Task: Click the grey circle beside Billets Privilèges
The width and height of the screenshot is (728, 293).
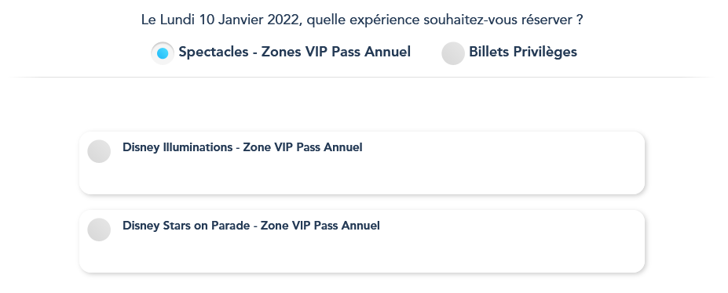Action: 453,53
